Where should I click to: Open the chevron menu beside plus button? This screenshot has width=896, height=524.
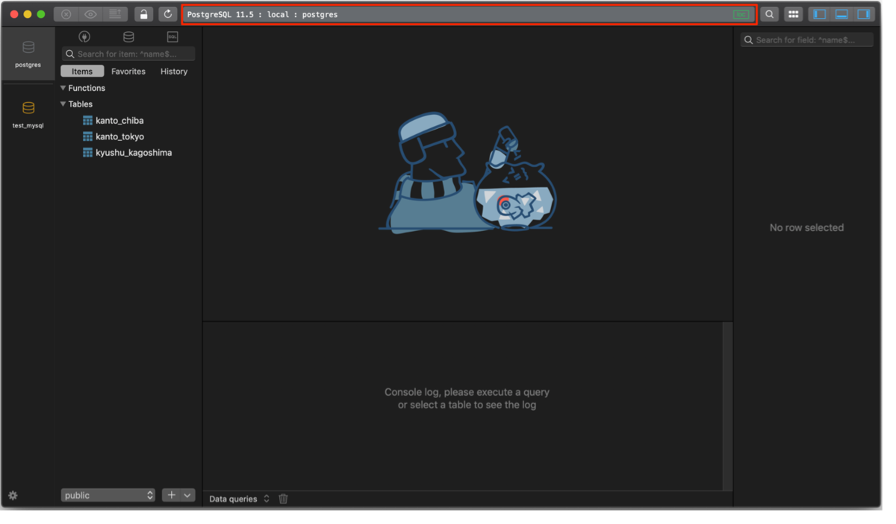[187, 495]
